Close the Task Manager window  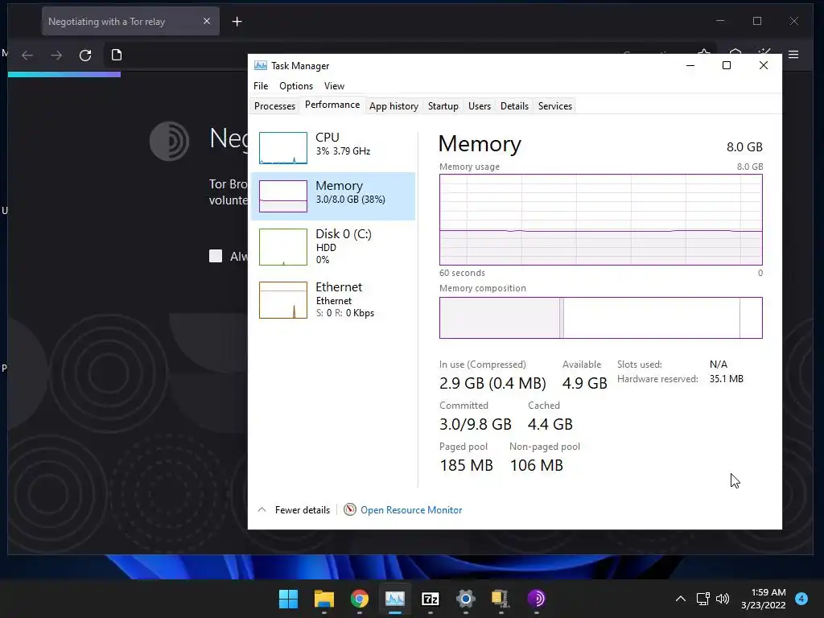[764, 65]
